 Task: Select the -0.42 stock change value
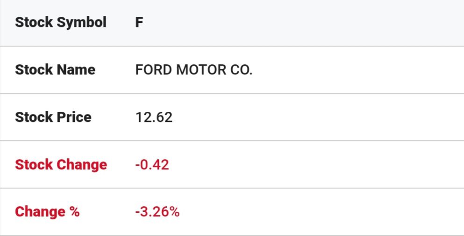point(152,165)
